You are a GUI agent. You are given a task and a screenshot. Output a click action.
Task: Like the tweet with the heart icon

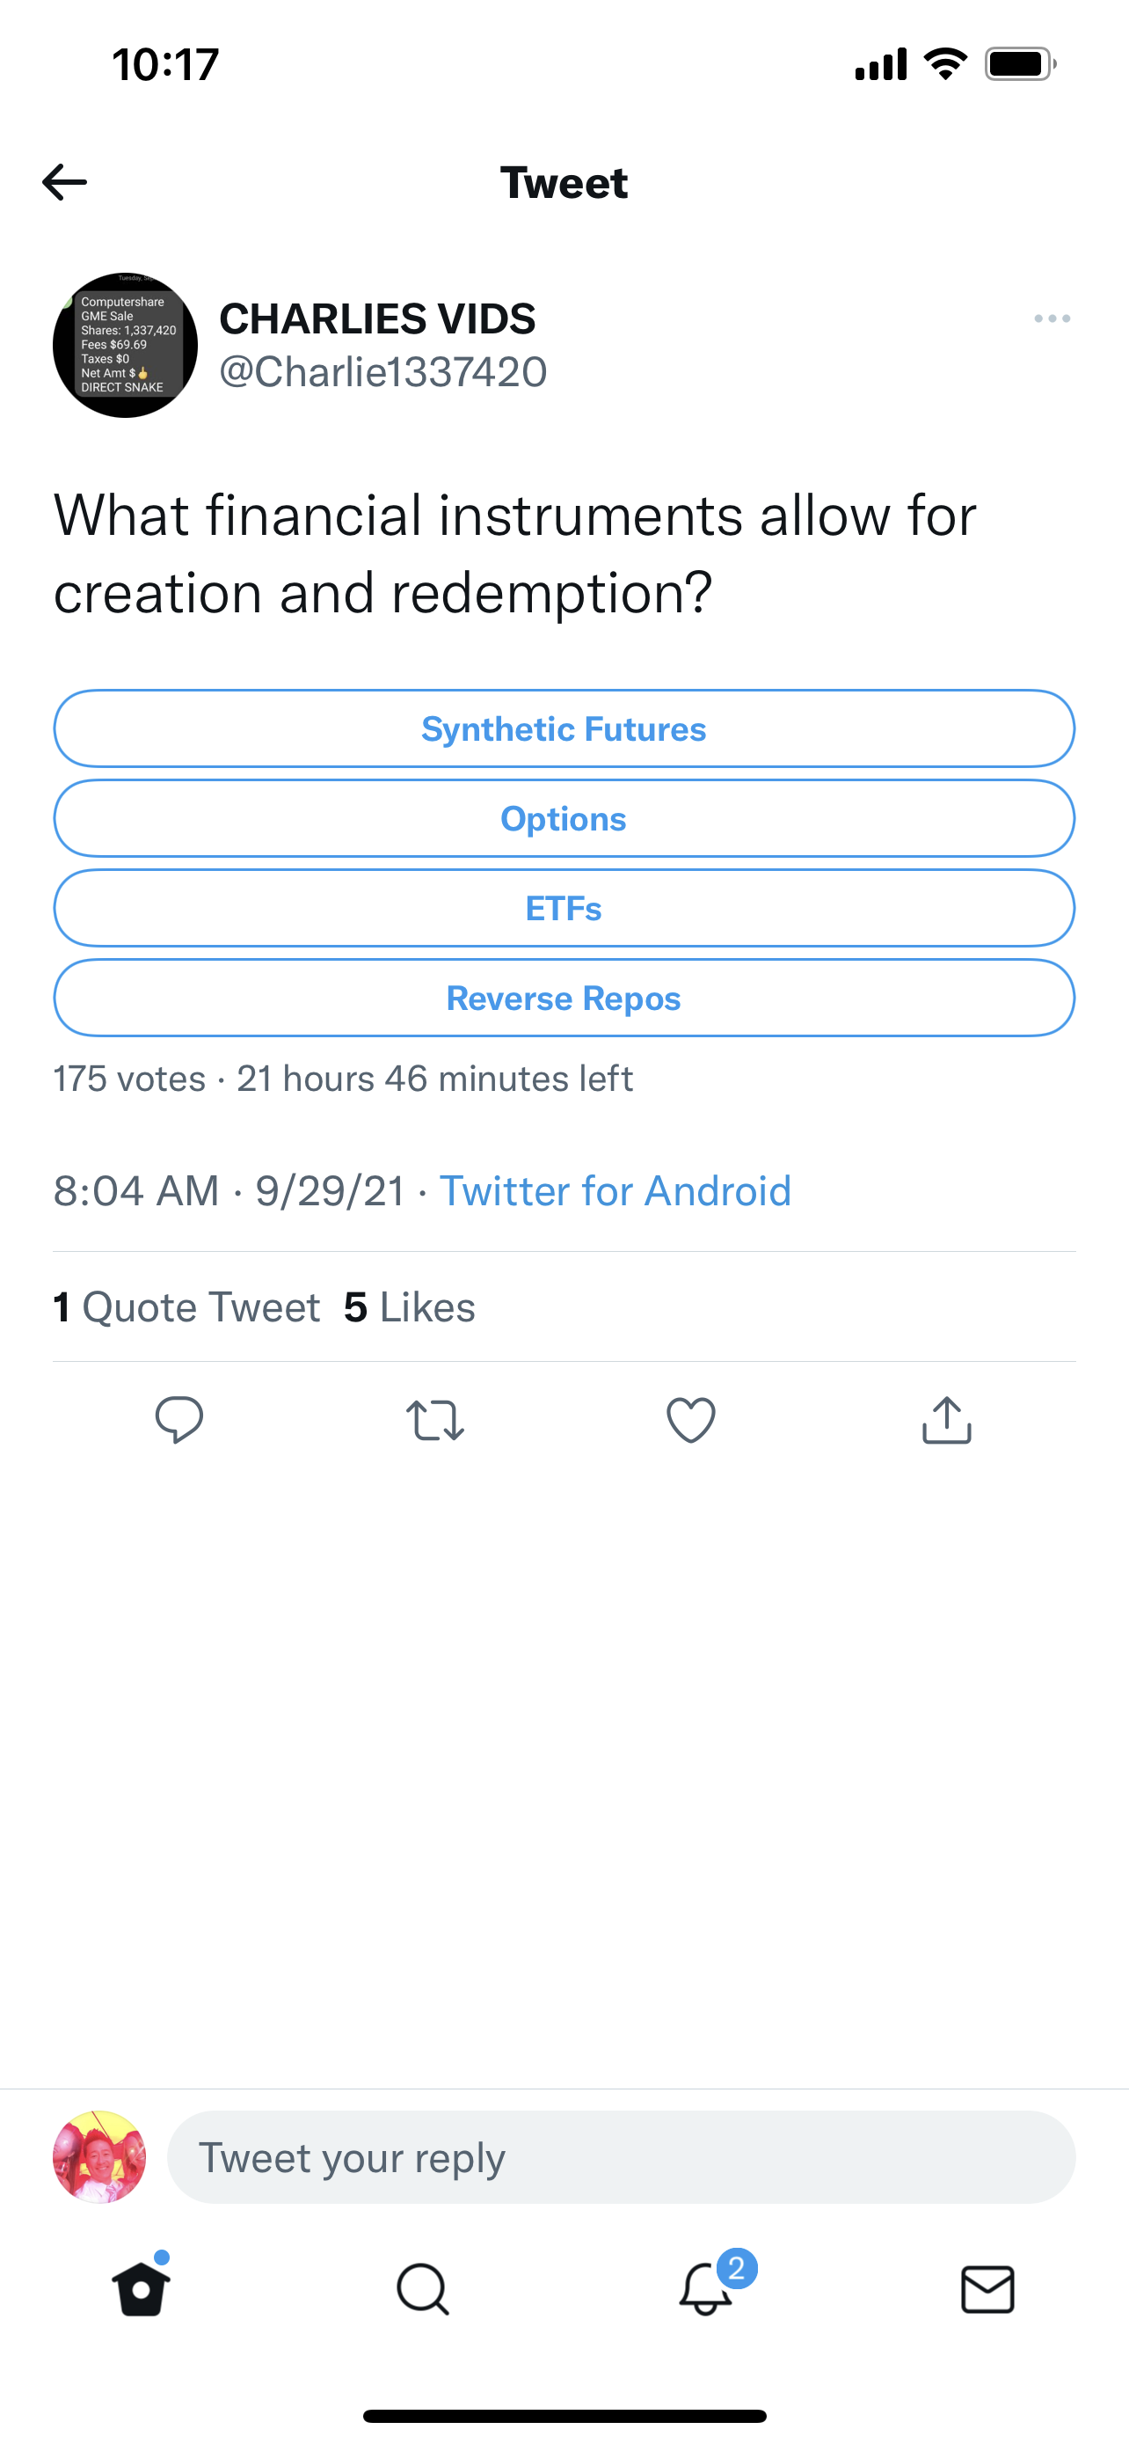691,1420
